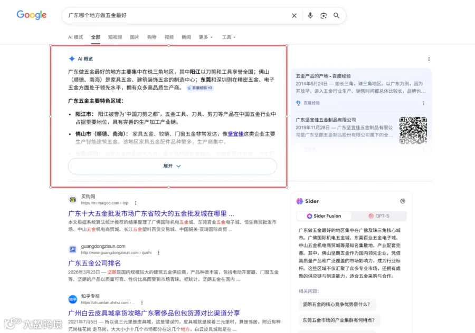This screenshot has width=475, height=333.
Task: Click the guangdongzixun.com site favicon
Action: pos(73,249)
